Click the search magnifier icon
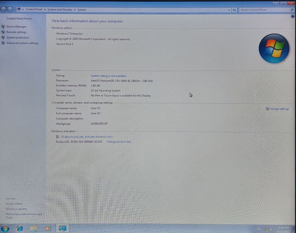The height and width of the screenshot is (233, 296). point(292,10)
